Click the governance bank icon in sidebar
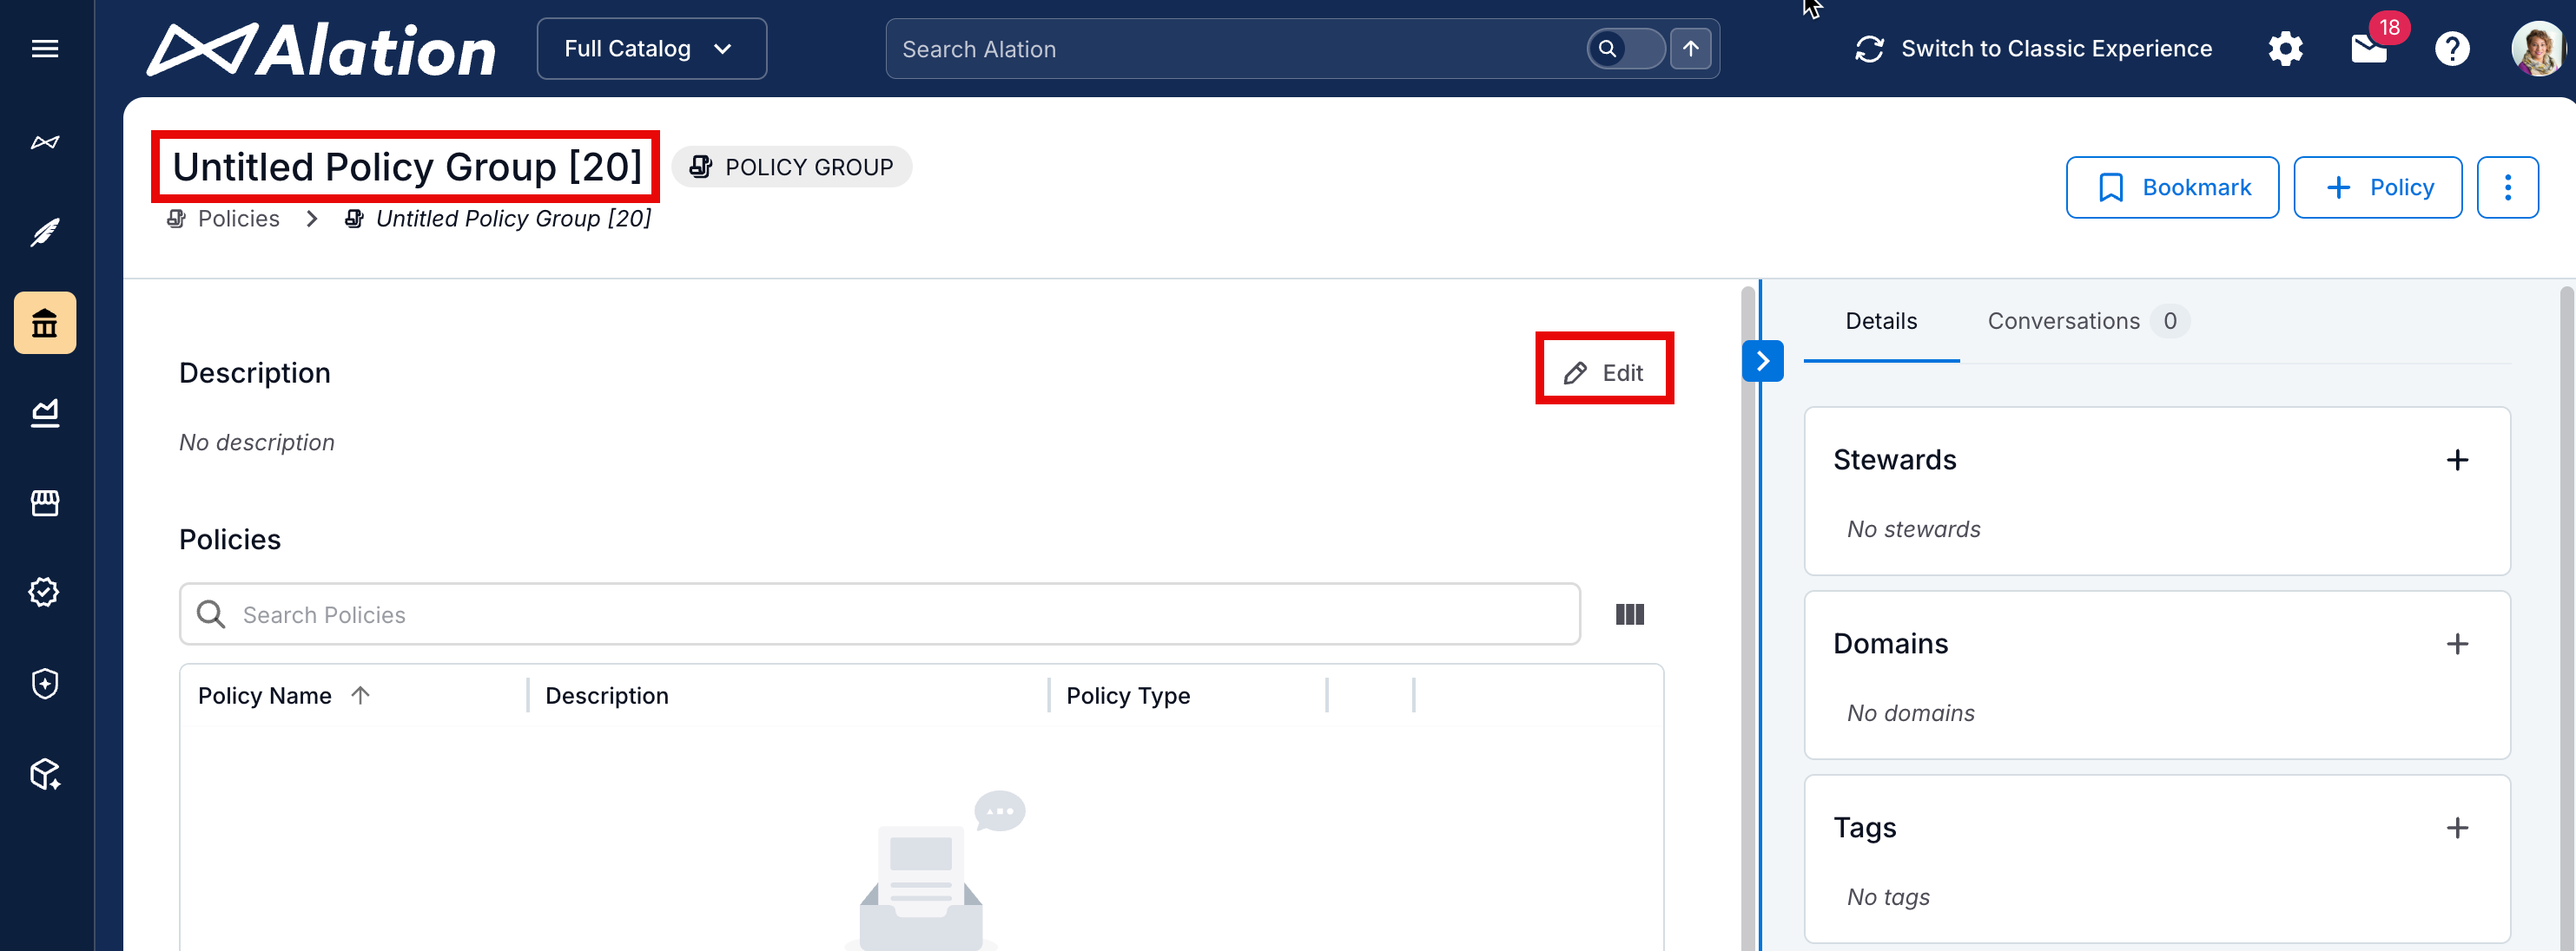Screen dimensions: 2576x951 (x=45, y=323)
